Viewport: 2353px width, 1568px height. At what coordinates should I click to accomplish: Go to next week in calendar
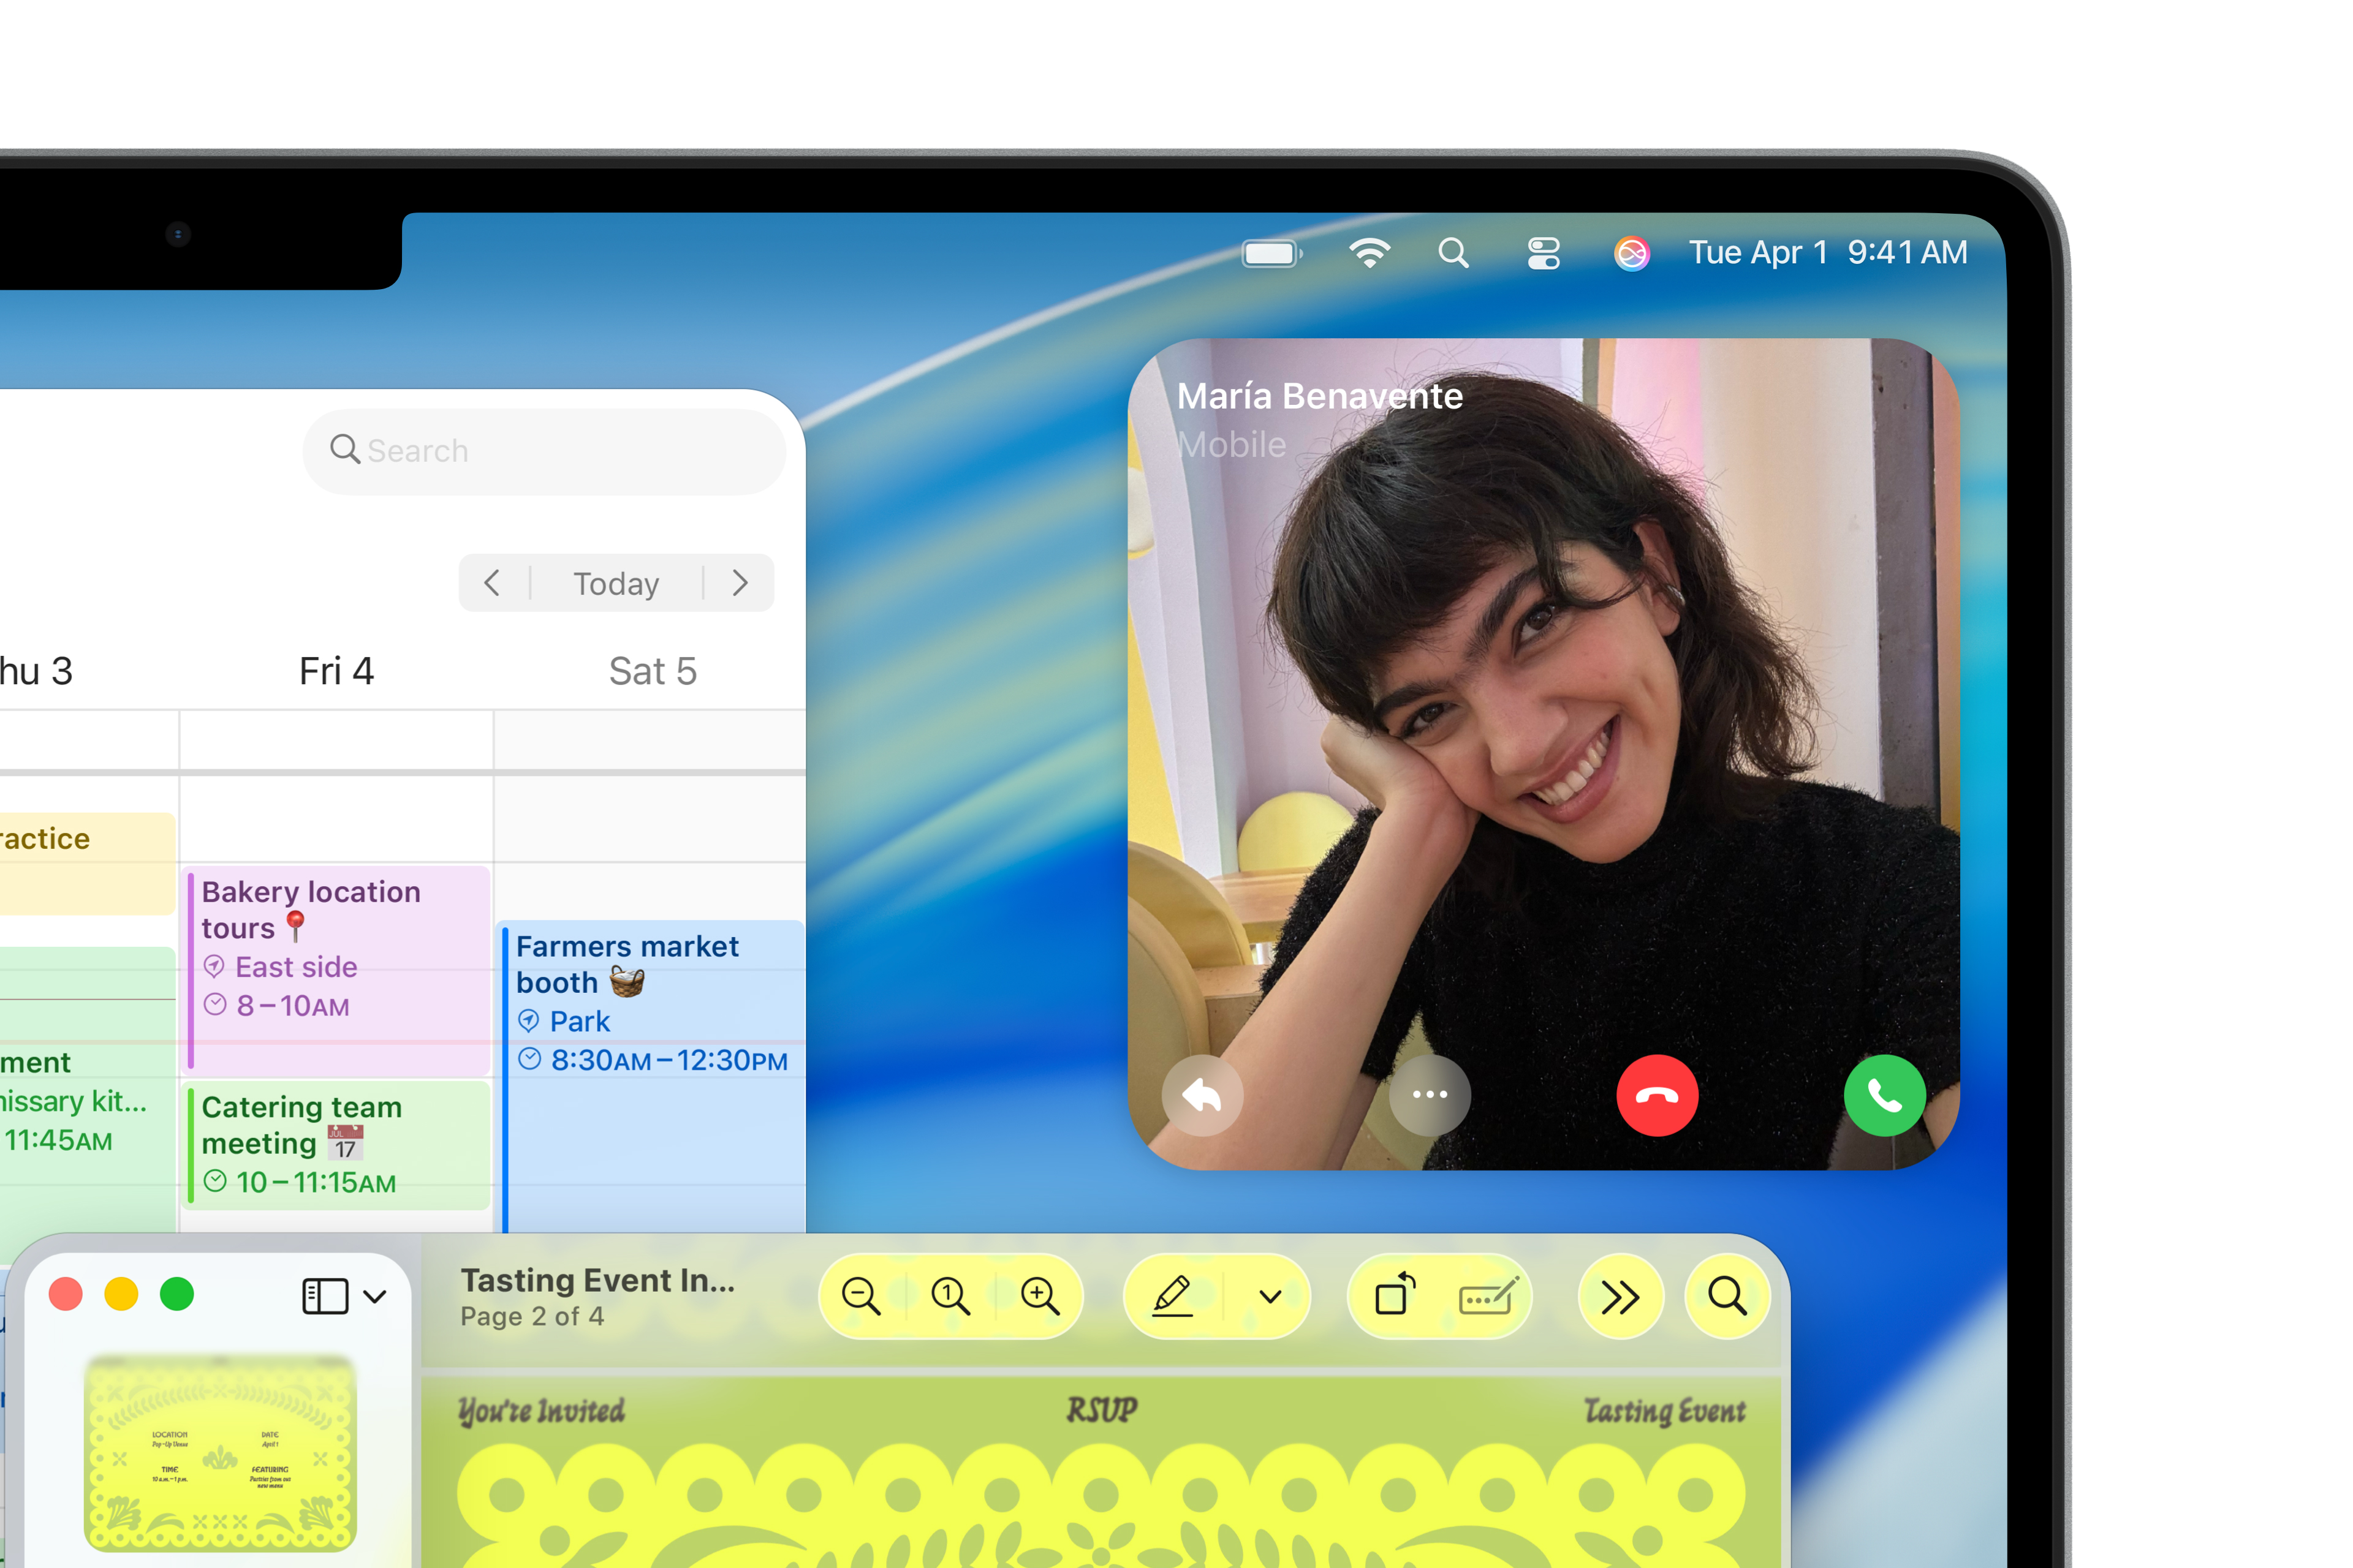tap(740, 583)
